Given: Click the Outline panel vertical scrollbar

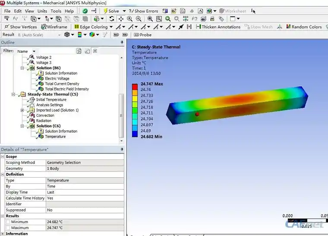Looking at the screenshot, I should pos(121,115).
